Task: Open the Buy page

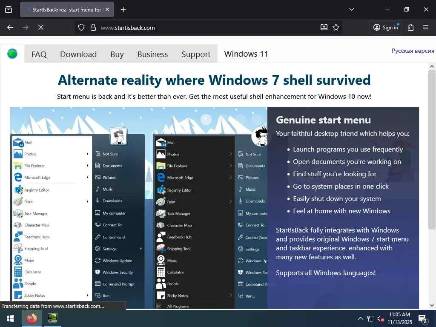Action: [x=117, y=54]
